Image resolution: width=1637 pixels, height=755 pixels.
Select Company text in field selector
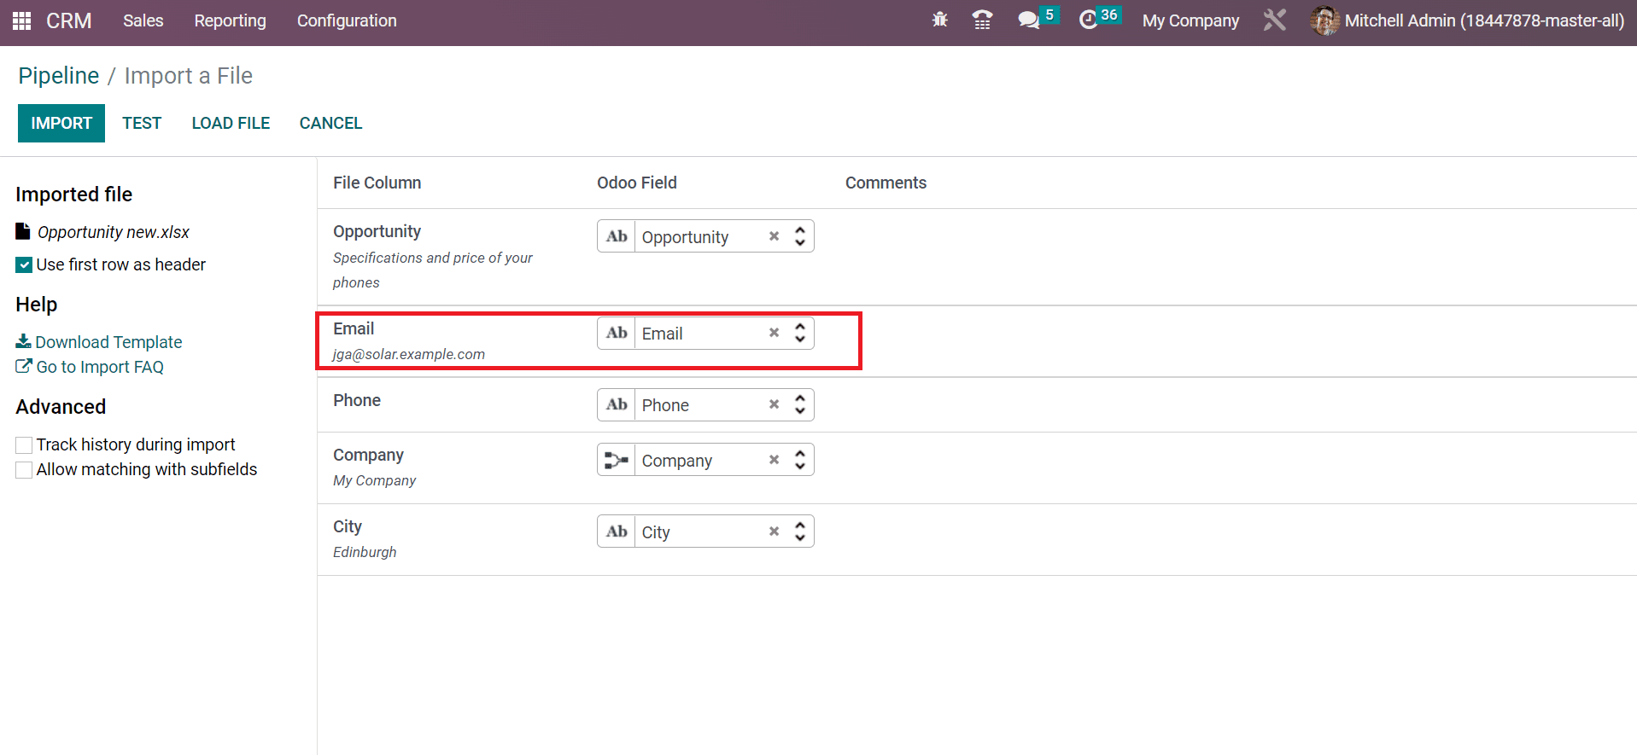tap(677, 461)
